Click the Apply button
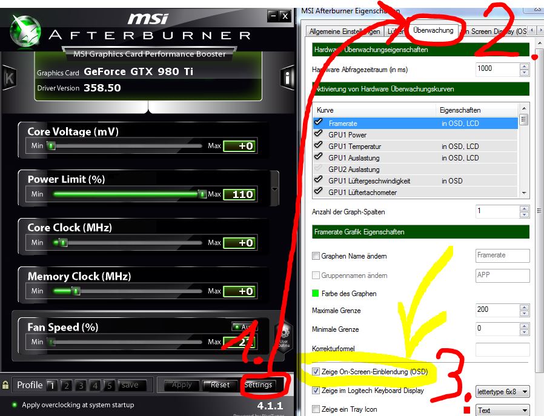Screen dimensions: 544x416 [182, 385]
